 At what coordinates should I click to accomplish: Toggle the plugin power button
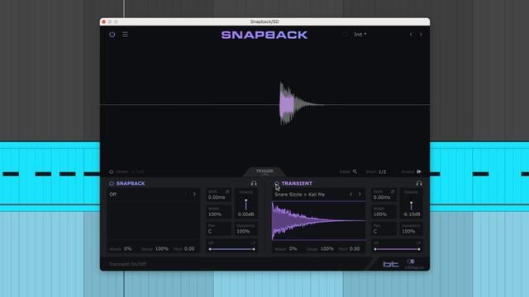112,35
